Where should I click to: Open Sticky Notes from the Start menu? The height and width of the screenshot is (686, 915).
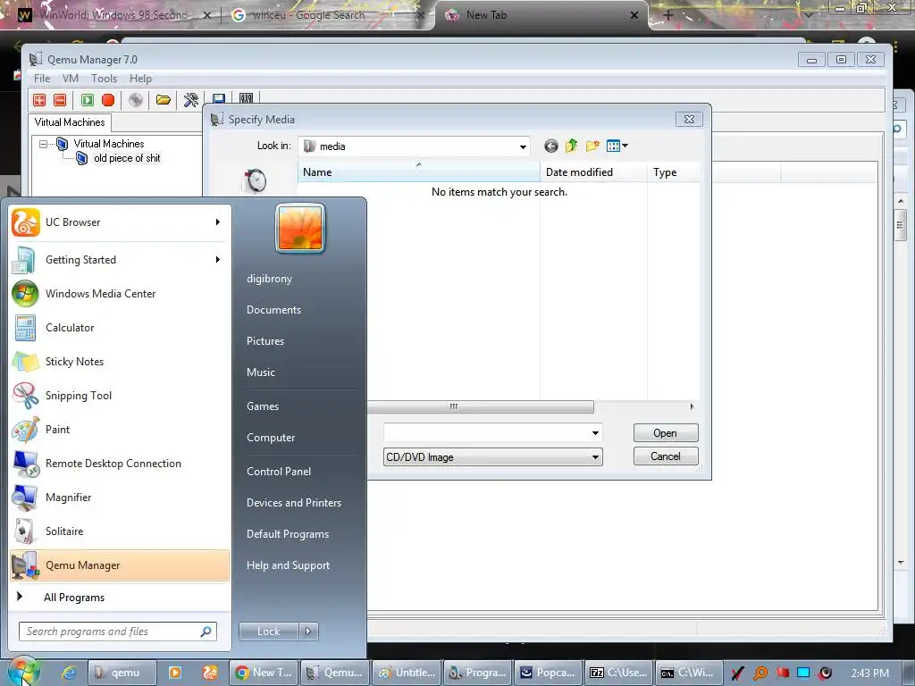click(x=120, y=361)
